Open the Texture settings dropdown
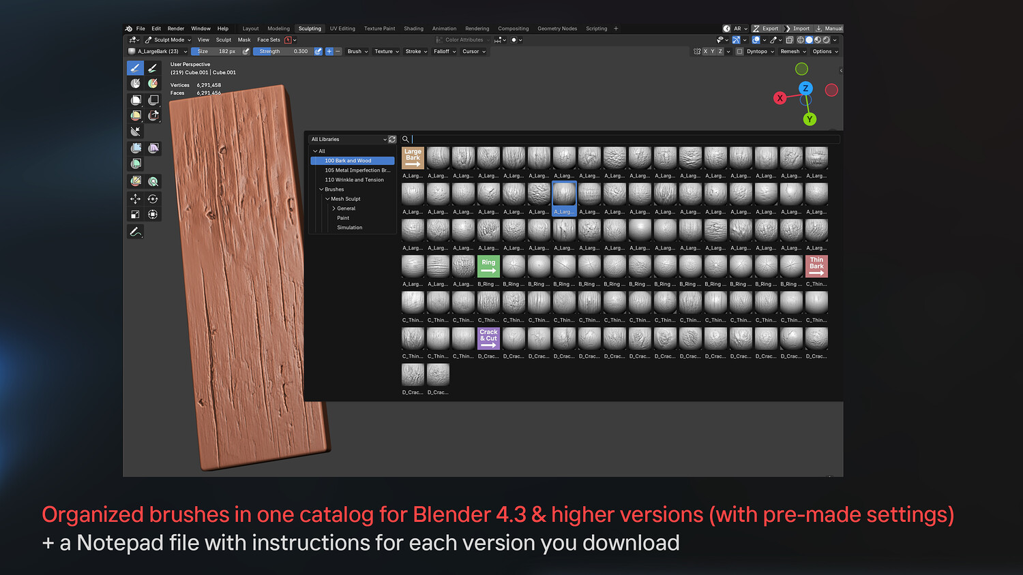 point(387,51)
